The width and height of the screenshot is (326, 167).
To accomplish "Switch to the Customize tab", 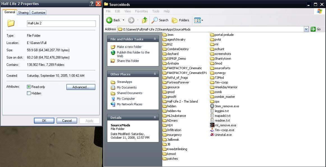I will click(x=38, y=12).
